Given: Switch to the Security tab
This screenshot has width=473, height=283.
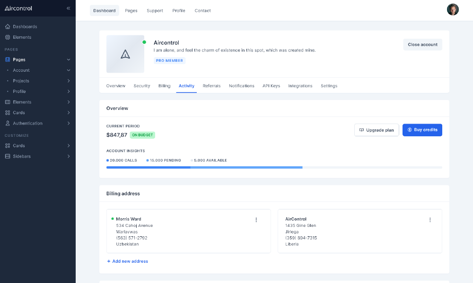Looking at the screenshot, I should [x=142, y=86].
